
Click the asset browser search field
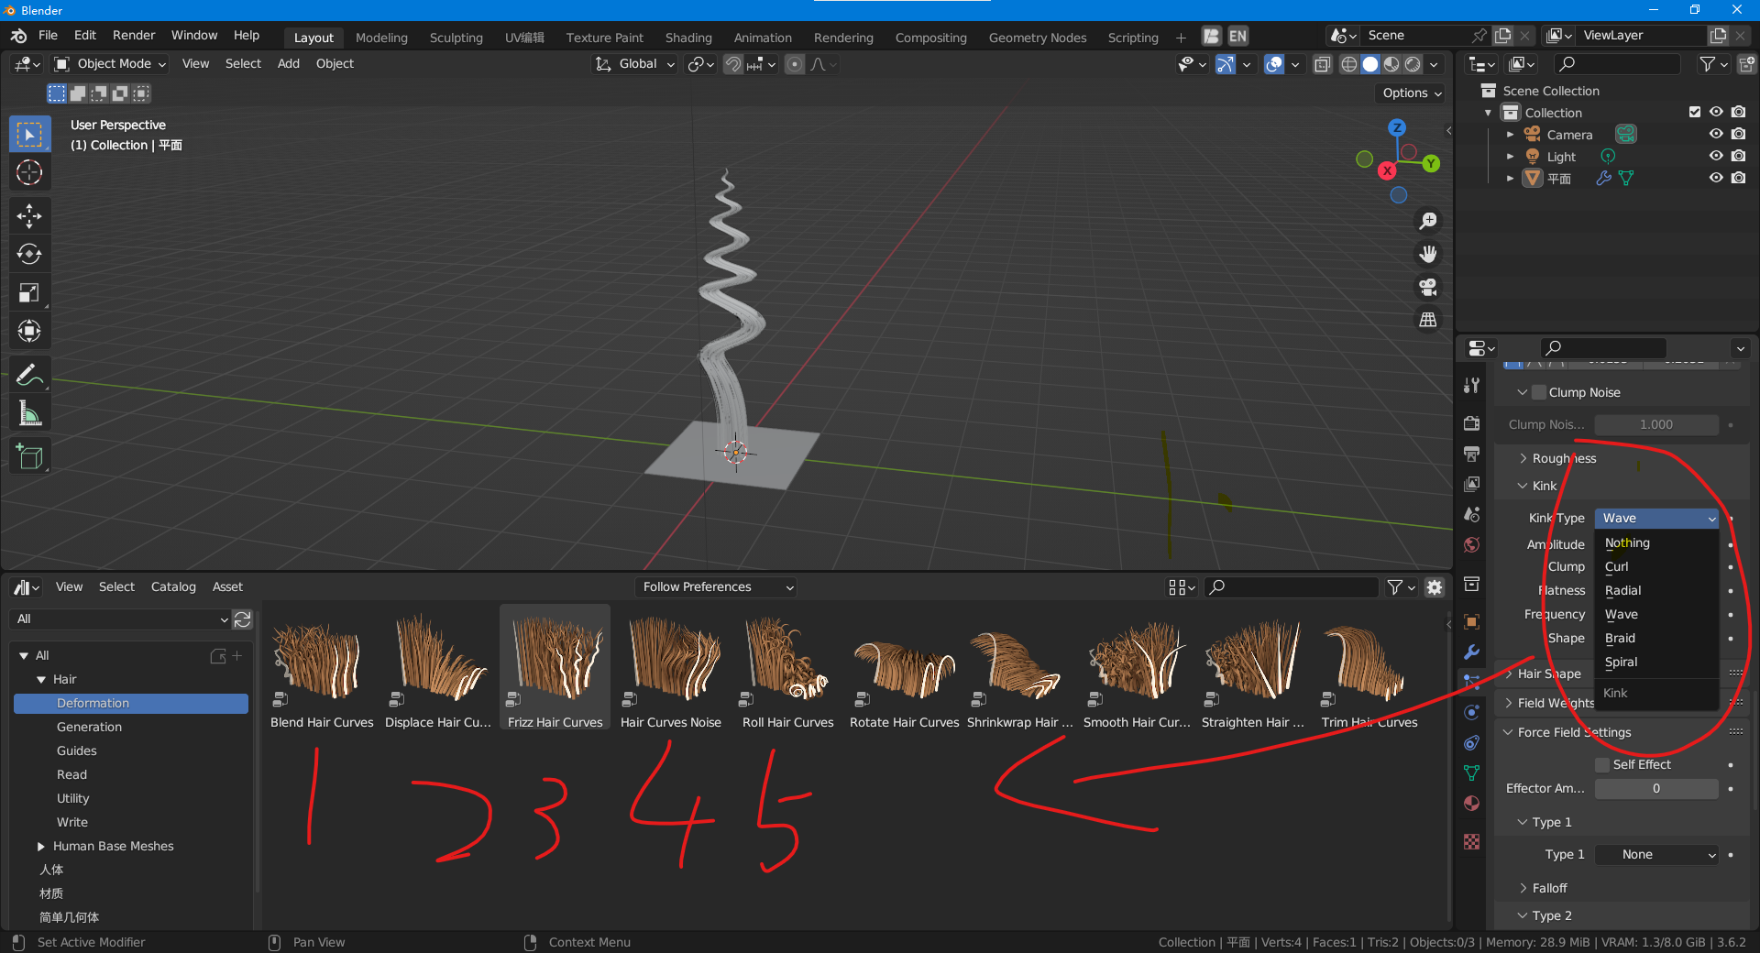pos(1292,586)
